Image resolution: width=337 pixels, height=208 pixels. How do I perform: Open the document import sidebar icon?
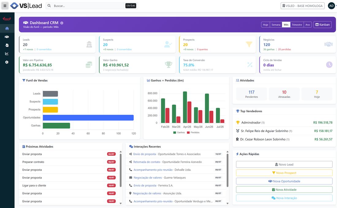tap(7, 45)
